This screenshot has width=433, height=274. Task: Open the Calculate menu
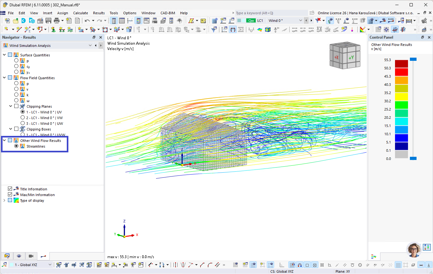coord(80,13)
